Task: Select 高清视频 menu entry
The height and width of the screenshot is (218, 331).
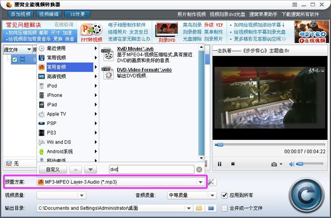Action: [x=68, y=76]
